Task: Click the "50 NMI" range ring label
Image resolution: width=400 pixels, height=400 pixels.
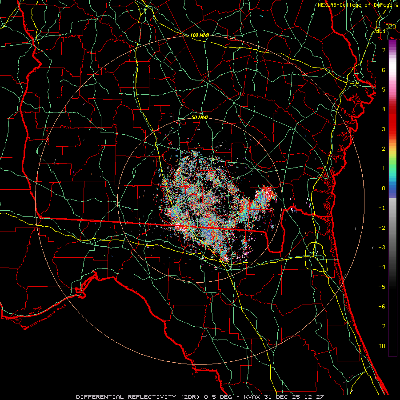Action: 200,117
